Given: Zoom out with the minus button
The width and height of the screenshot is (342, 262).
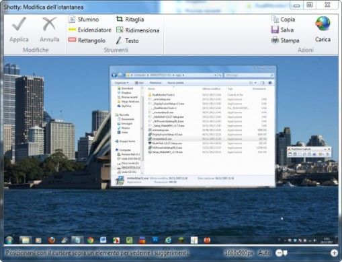Looking at the screenshot, I should pos(279,253).
